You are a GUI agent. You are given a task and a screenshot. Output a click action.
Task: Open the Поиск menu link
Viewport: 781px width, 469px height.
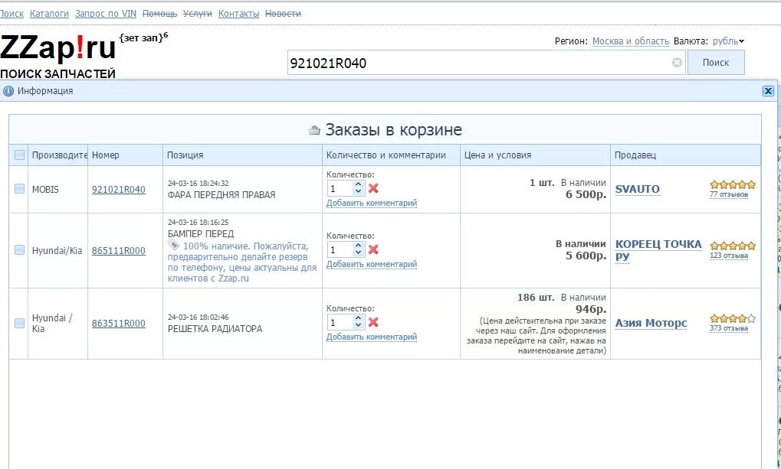click(x=11, y=14)
